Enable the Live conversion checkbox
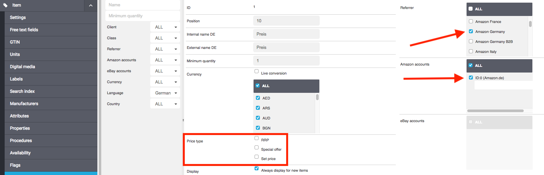Screen dimensions: 544x175 (257, 71)
